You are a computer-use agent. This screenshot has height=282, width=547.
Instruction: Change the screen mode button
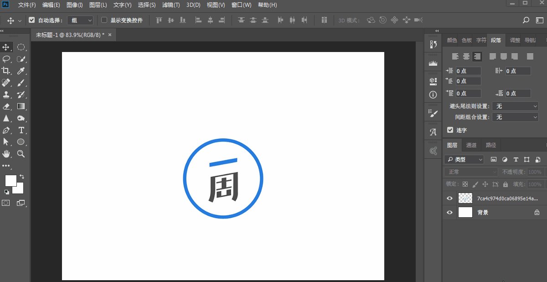click(21, 203)
